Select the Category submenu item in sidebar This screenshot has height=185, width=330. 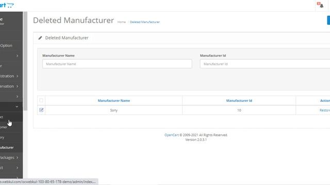(x=2, y=137)
